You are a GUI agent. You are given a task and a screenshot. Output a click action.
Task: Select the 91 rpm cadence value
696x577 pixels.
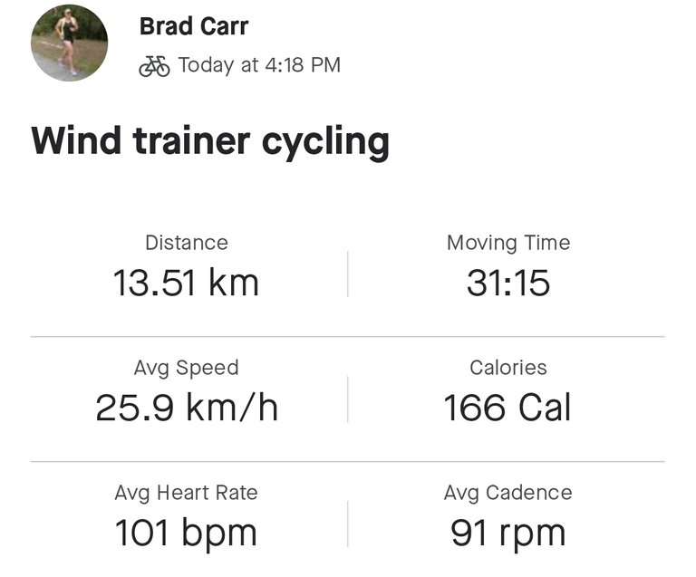pyautogui.click(x=508, y=533)
